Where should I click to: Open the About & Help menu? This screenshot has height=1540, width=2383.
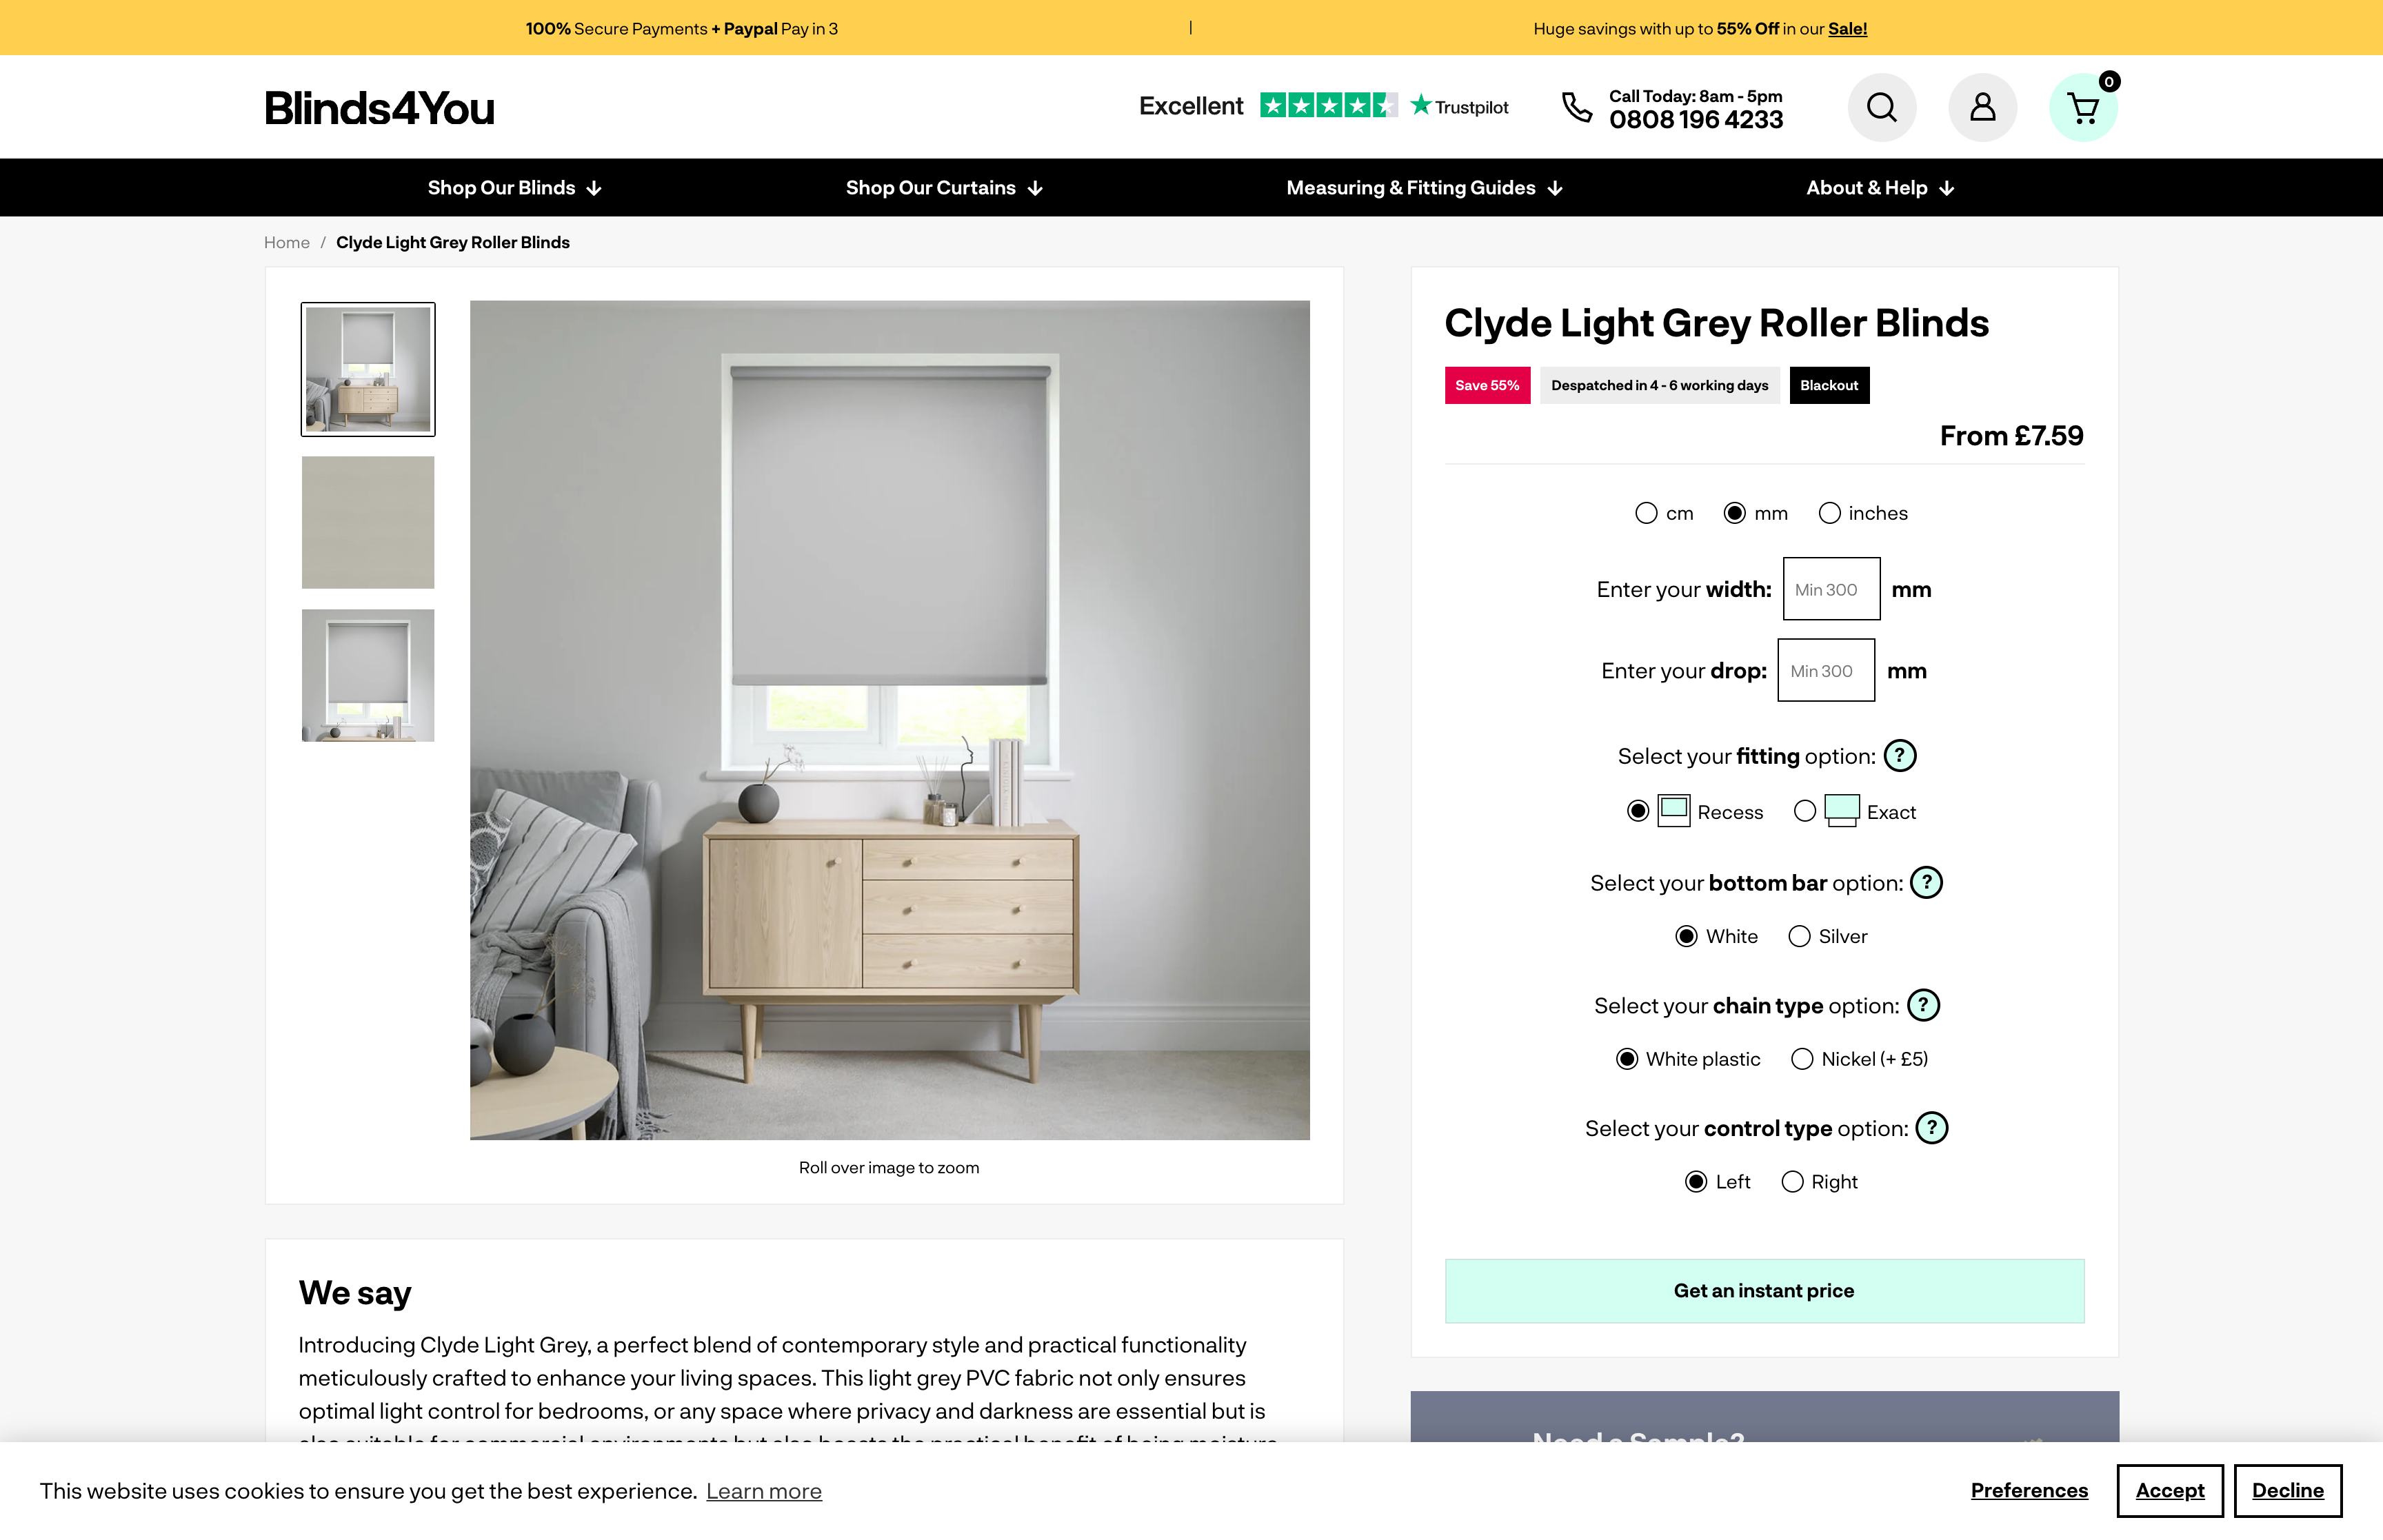(x=1880, y=188)
